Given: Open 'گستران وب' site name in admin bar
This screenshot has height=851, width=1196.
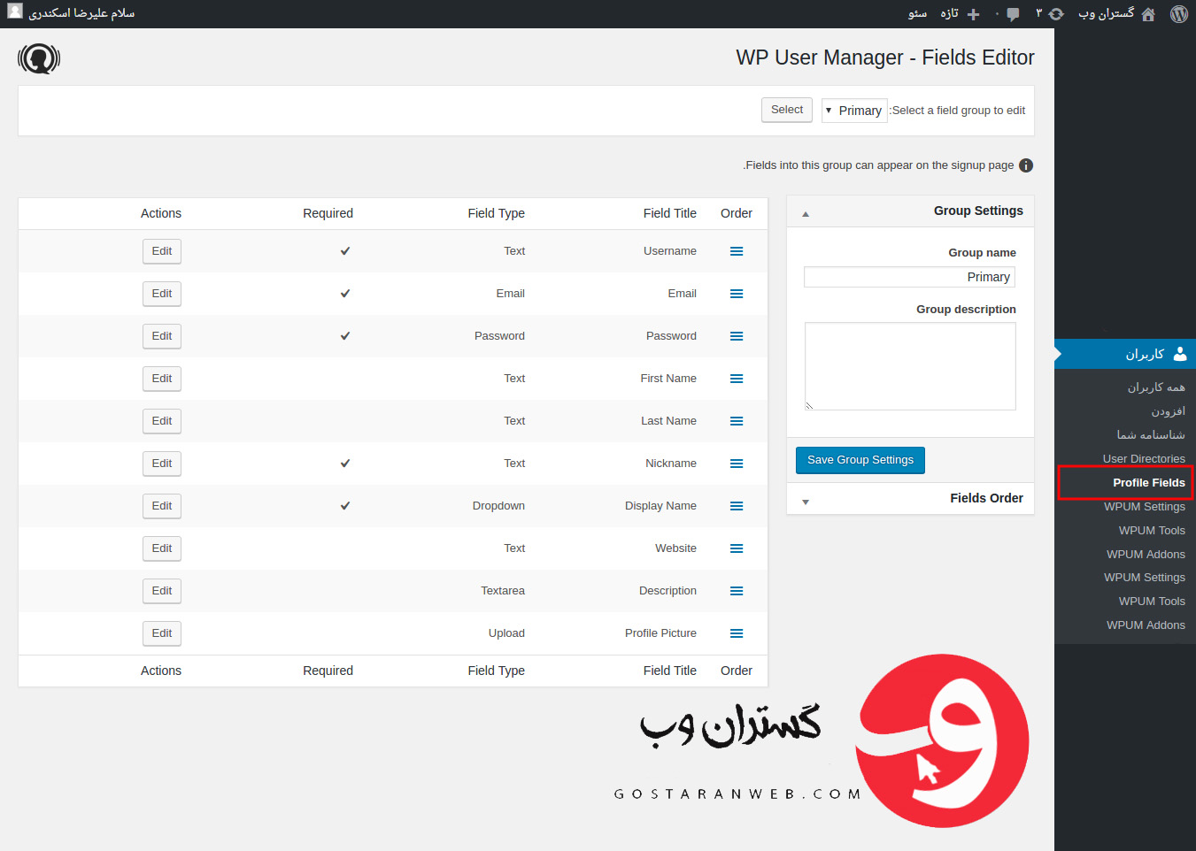Looking at the screenshot, I should (x=1106, y=14).
